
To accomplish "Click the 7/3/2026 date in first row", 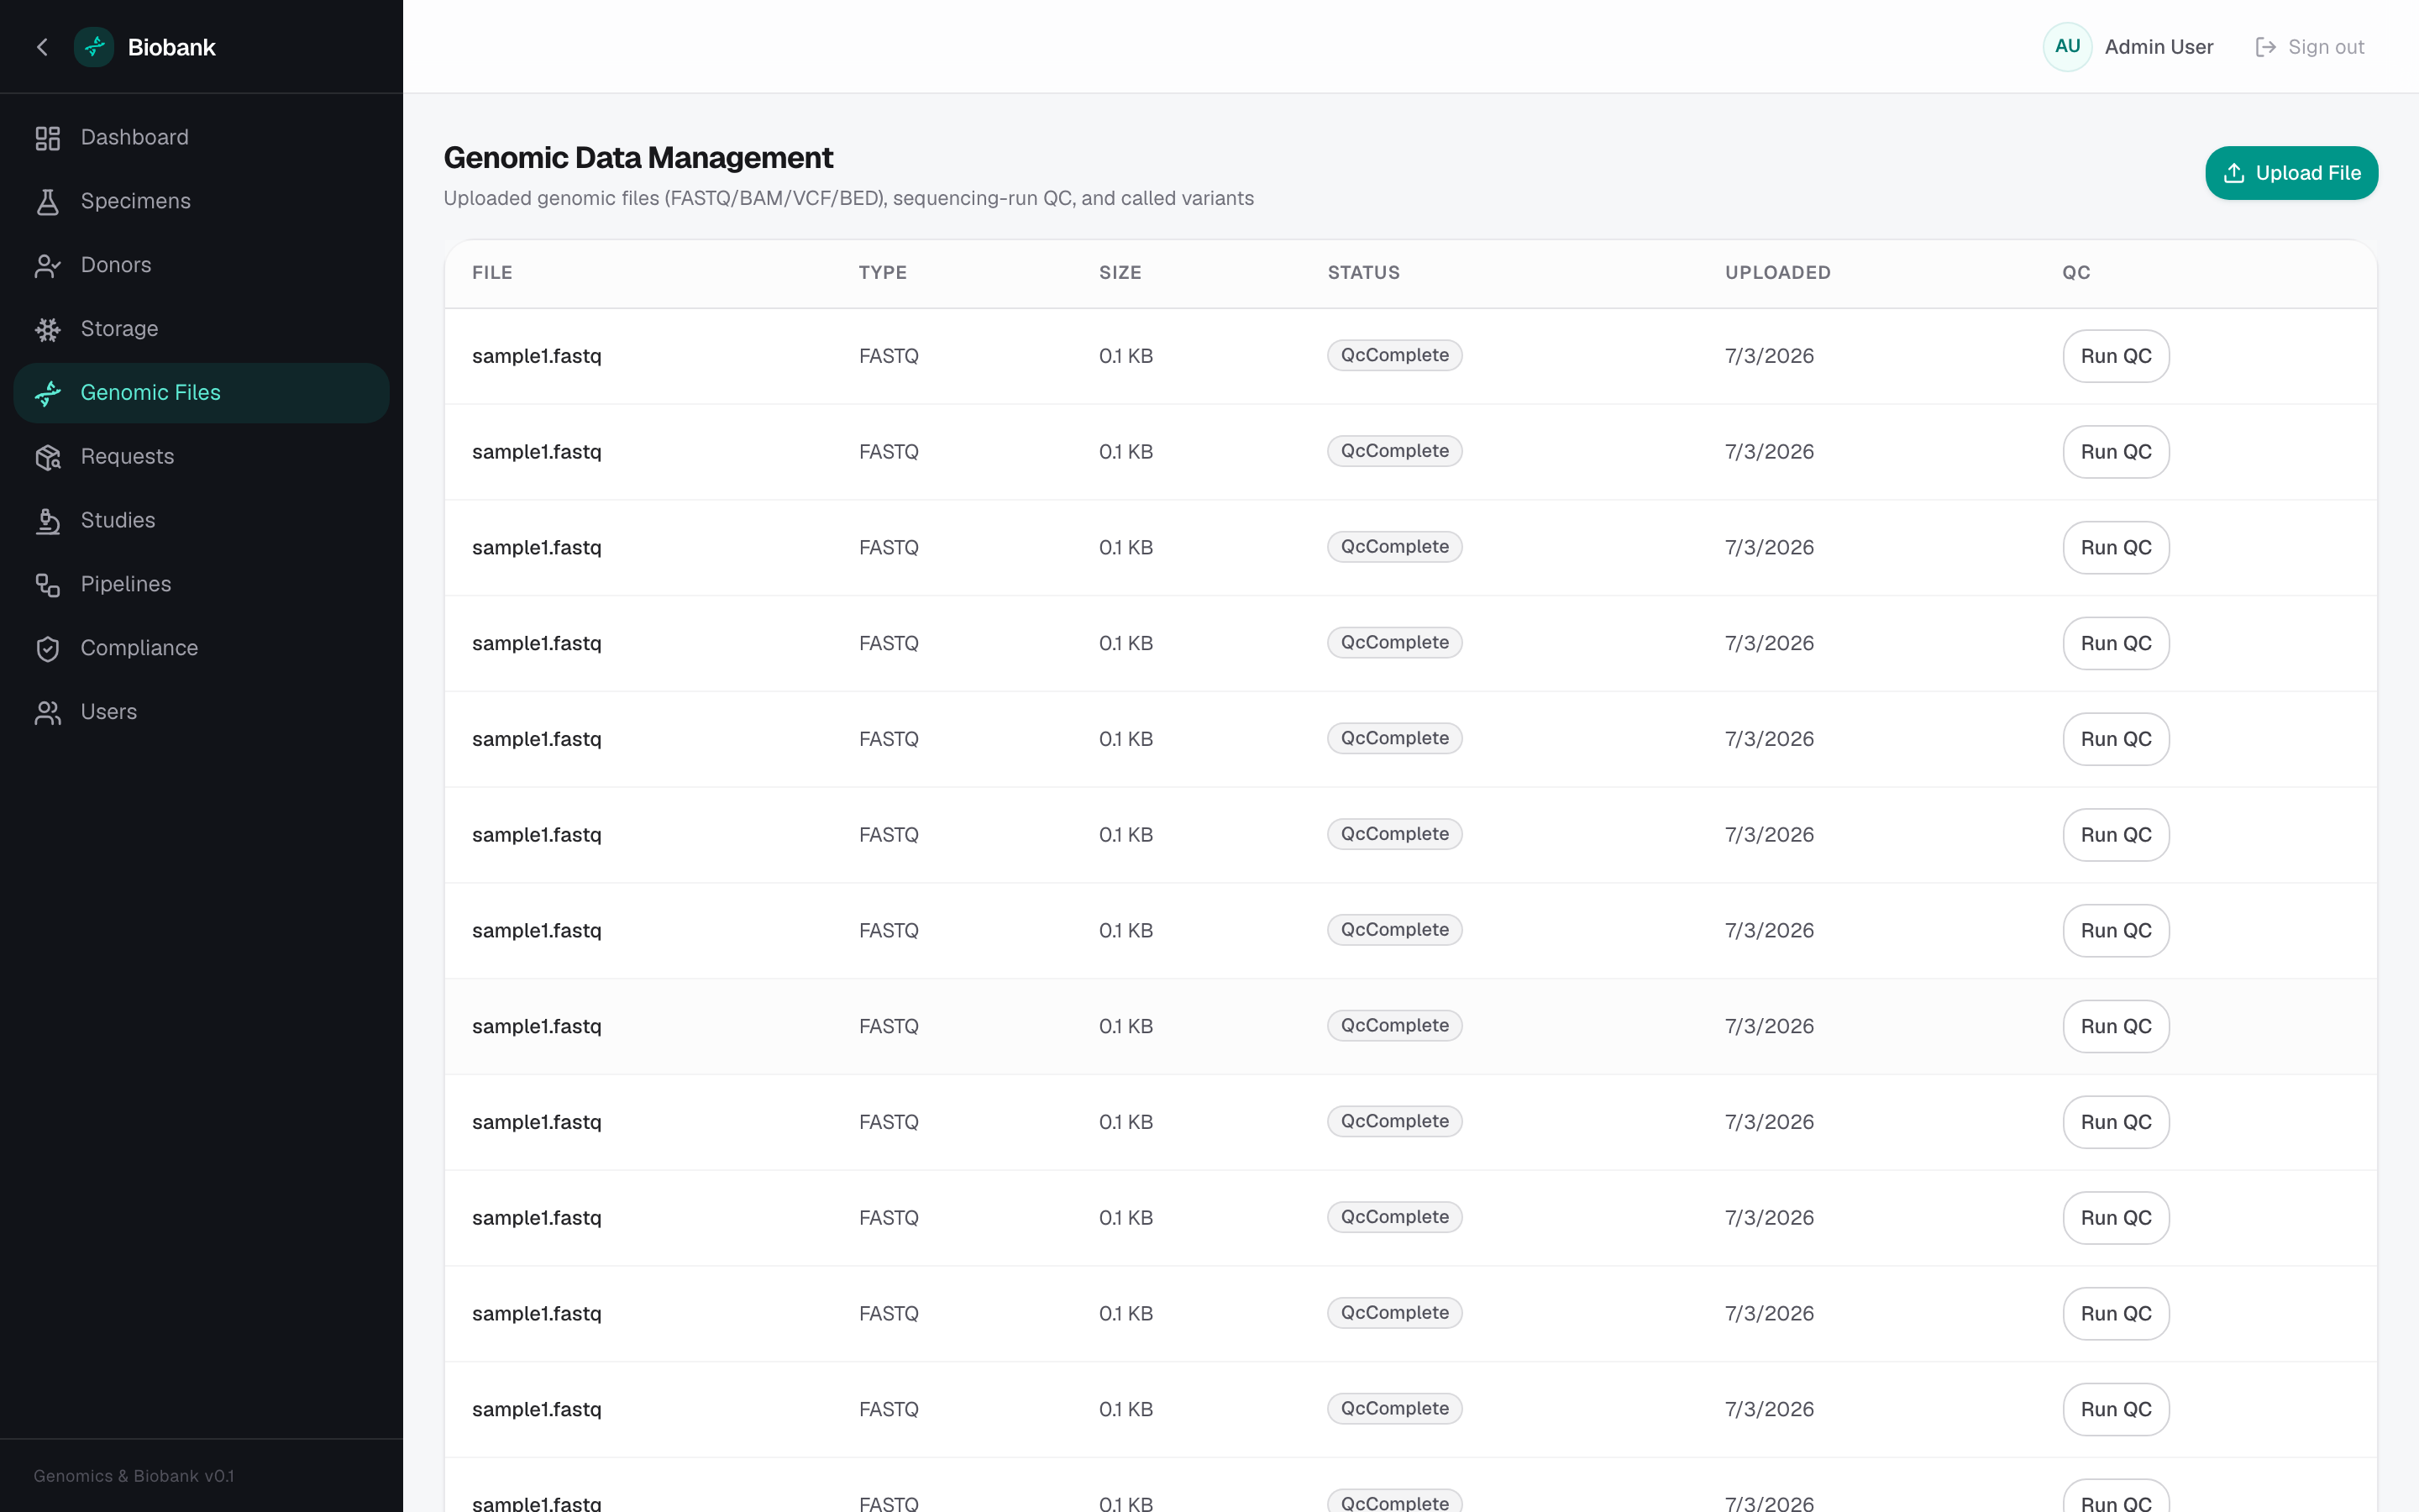I will coord(1769,356).
